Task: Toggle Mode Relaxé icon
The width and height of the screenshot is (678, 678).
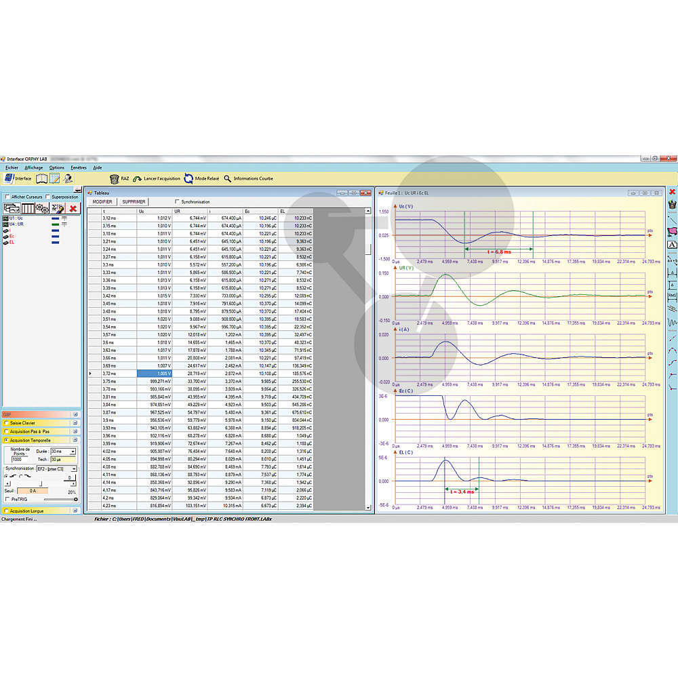Action: coord(188,178)
